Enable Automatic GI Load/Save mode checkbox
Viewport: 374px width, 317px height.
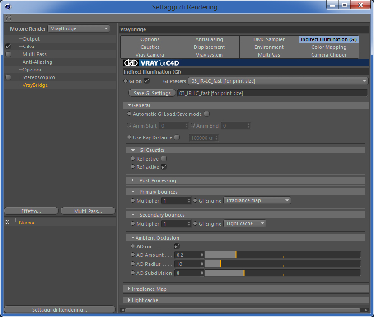tap(207, 114)
